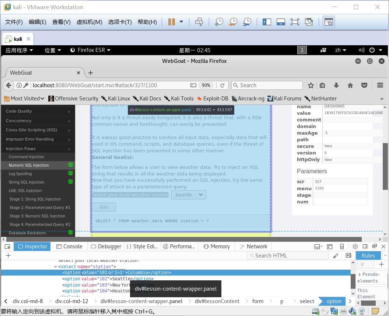
Task: Open the zh input language menu
Action: (x=340, y=50)
